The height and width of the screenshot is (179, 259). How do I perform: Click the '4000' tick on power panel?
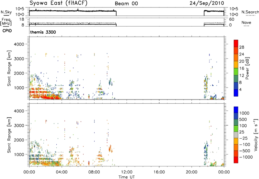[x=19, y=44]
